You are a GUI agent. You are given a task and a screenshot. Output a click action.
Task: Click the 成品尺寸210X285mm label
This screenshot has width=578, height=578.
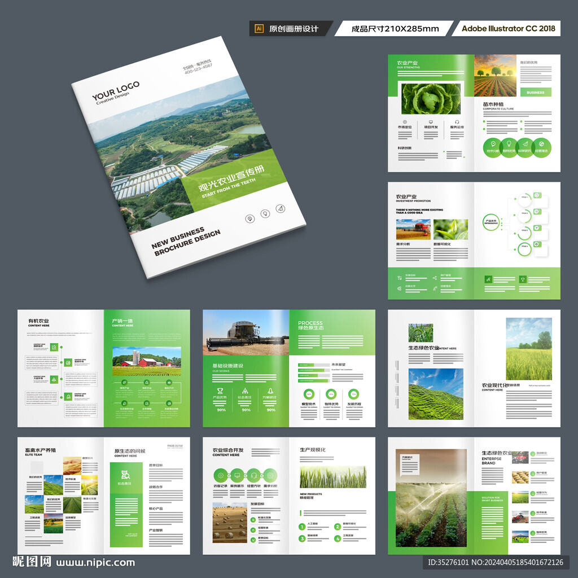395,29
